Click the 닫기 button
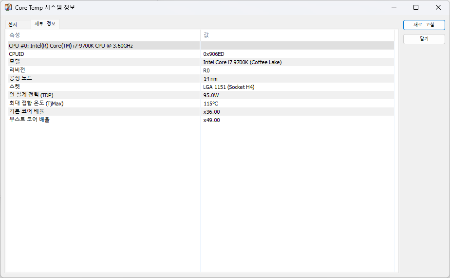The height and width of the screenshot is (278, 450). 424,39
